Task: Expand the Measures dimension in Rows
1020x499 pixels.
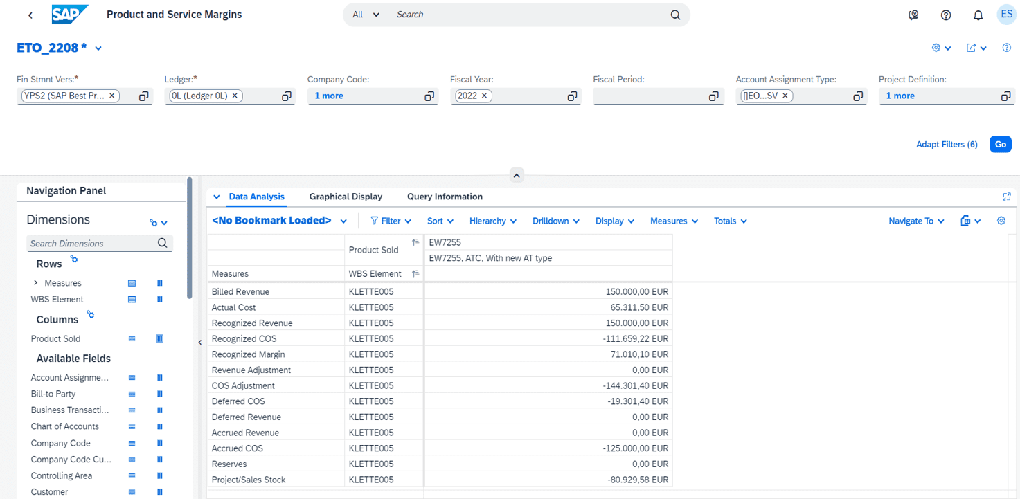Action: pos(36,282)
